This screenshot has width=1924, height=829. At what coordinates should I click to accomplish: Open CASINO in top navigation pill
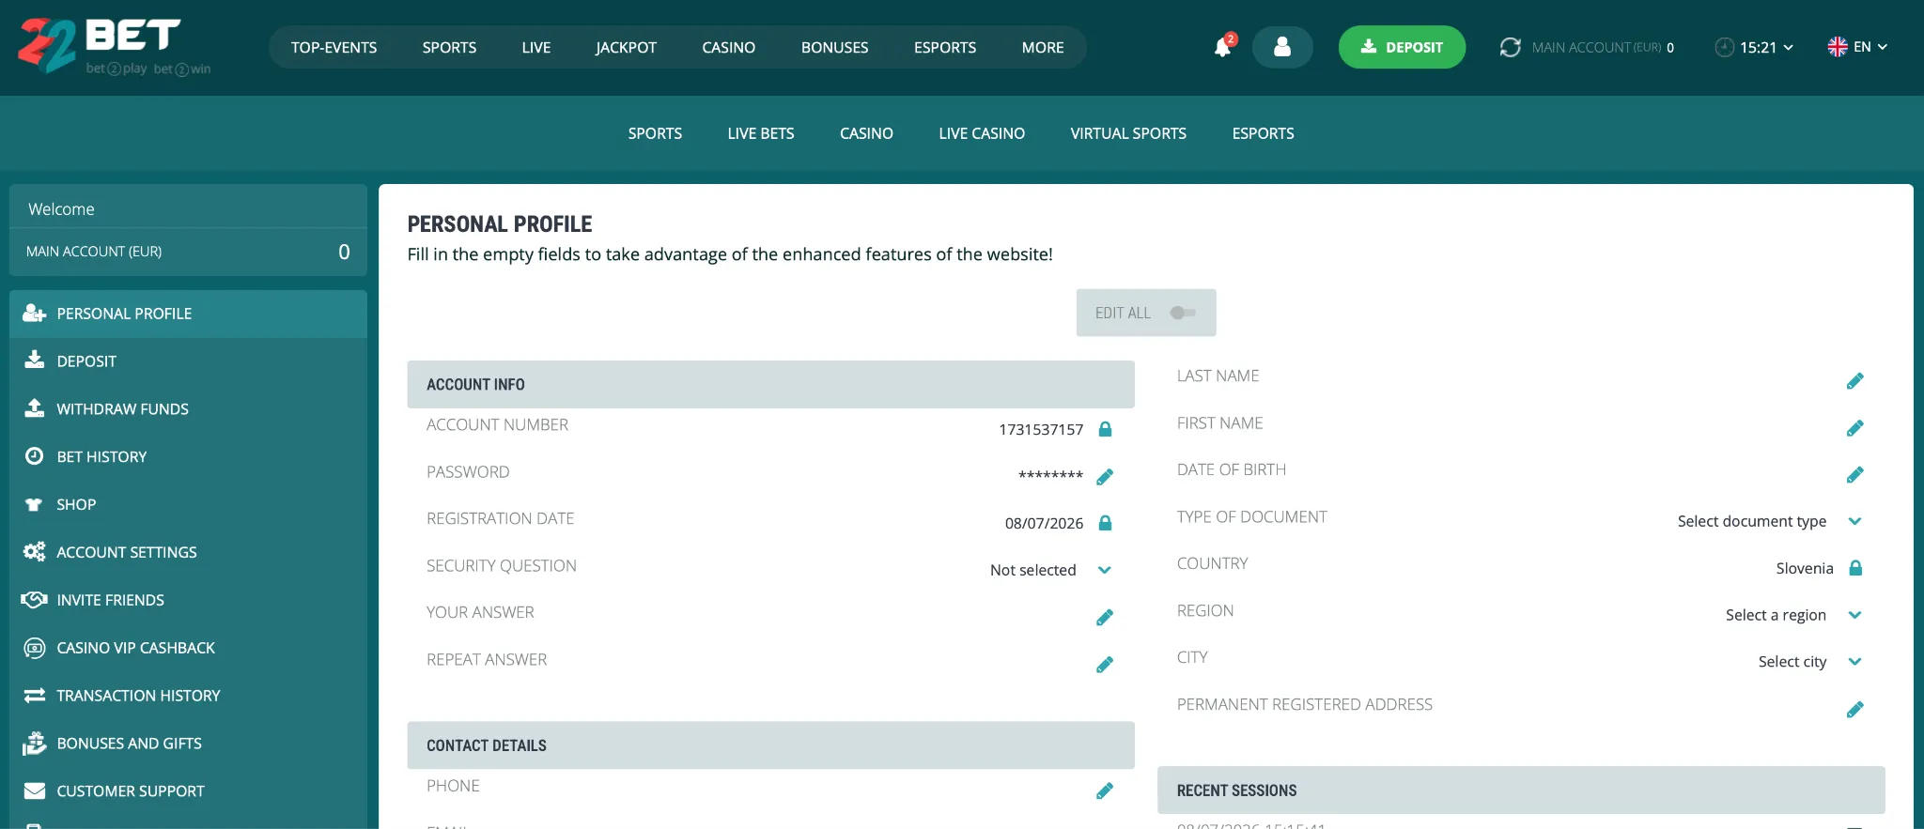[x=728, y=47]
